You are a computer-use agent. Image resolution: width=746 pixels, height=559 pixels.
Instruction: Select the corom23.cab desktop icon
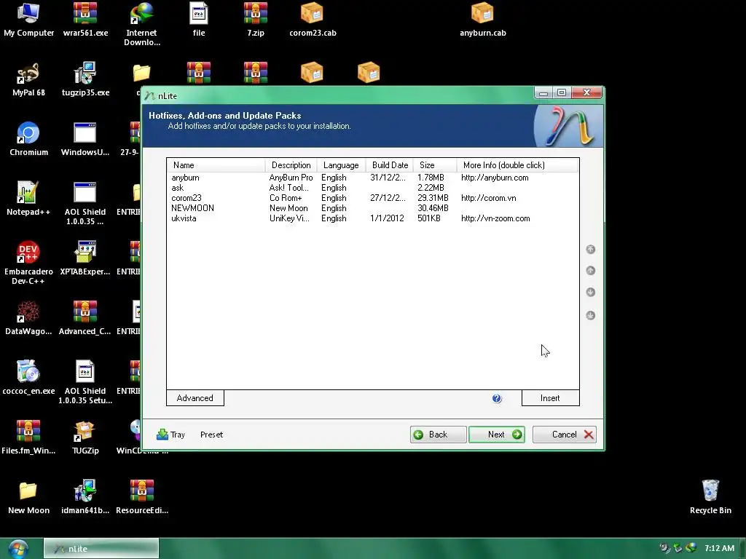(313, 20)
